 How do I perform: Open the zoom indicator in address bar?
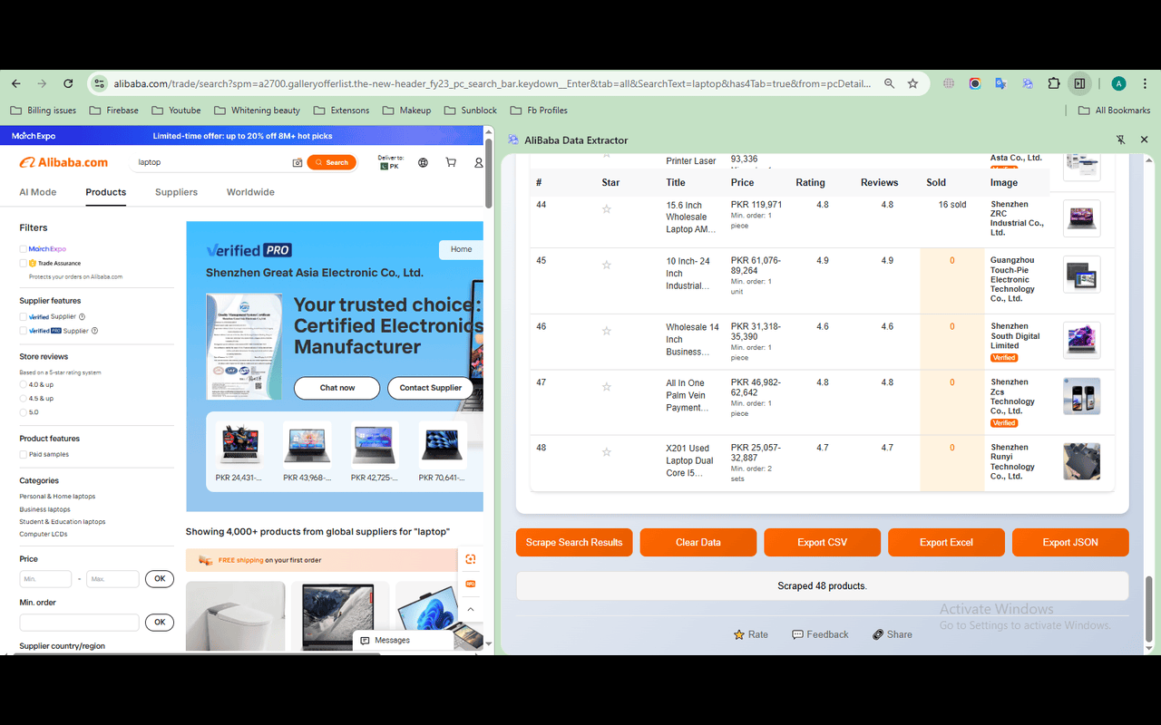(x=889, y=83)
